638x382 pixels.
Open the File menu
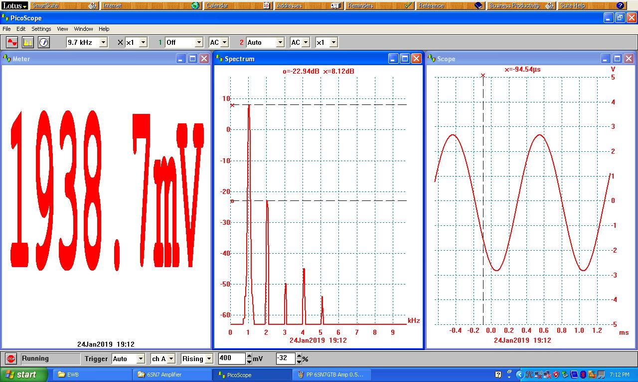[x=6, y=29]
